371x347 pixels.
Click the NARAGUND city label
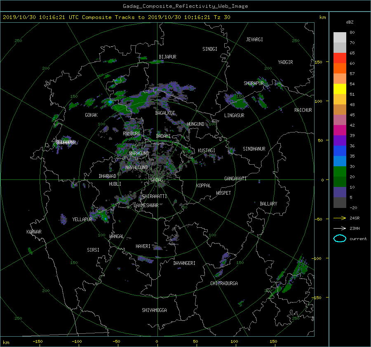(139, 153)
